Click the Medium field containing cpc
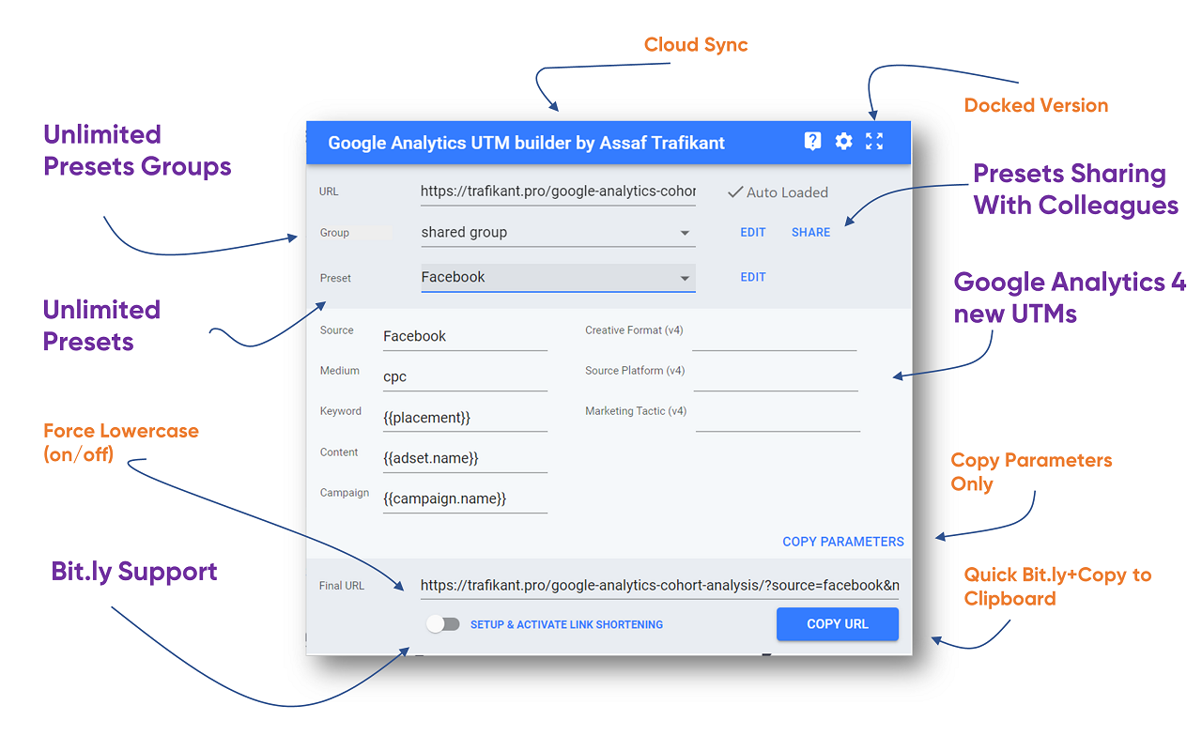1202x751 pixels. (465, 375)
